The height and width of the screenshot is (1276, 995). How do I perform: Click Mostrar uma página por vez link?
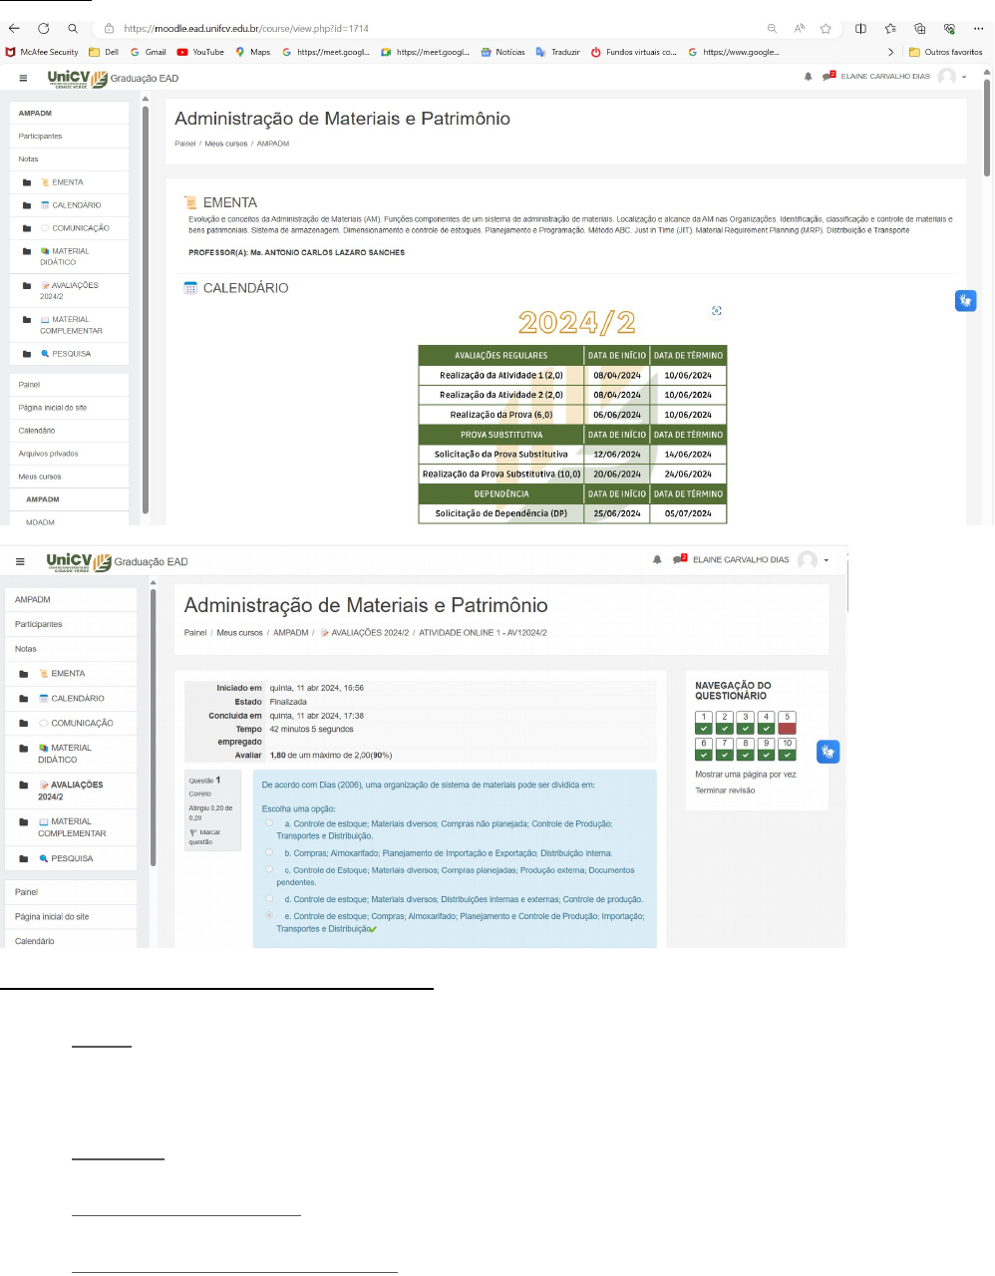tap(745, 775)
